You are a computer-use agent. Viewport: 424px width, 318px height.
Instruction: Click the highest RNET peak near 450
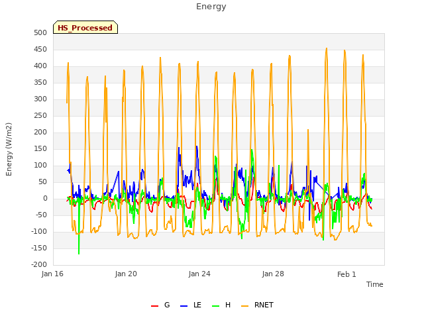[327, 49]
